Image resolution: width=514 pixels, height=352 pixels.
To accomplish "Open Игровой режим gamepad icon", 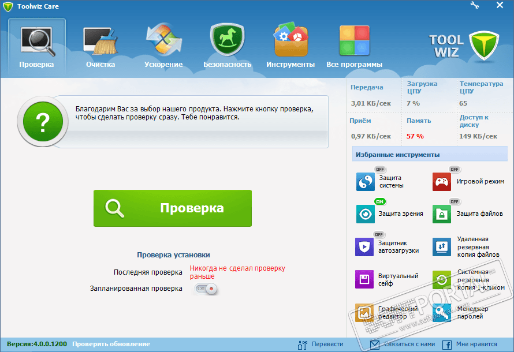I will [442, 181].
